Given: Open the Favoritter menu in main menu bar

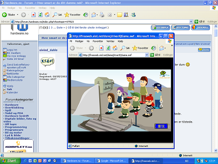Looking at the screenshot, I should click(x=30, y=8).
